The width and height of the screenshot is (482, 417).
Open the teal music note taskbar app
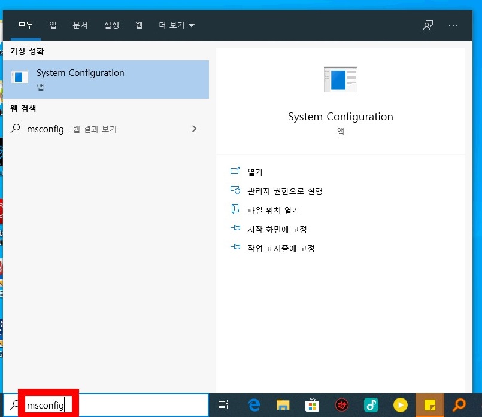tap(371, 405)
